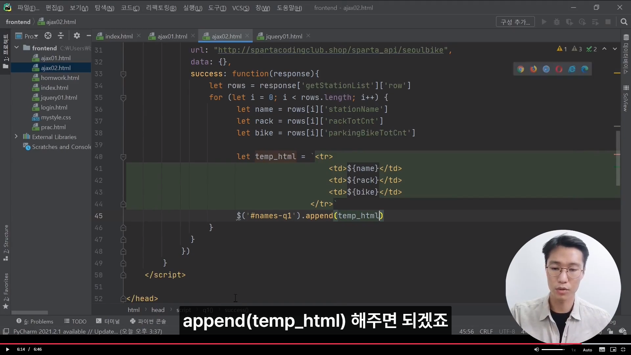Open the 파일(F) menu

28,8
